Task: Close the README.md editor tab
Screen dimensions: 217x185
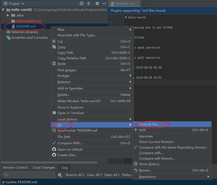Action: tap(138, 3)
